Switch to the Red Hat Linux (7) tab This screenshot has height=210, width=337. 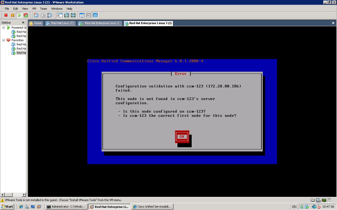pos(61,23)
